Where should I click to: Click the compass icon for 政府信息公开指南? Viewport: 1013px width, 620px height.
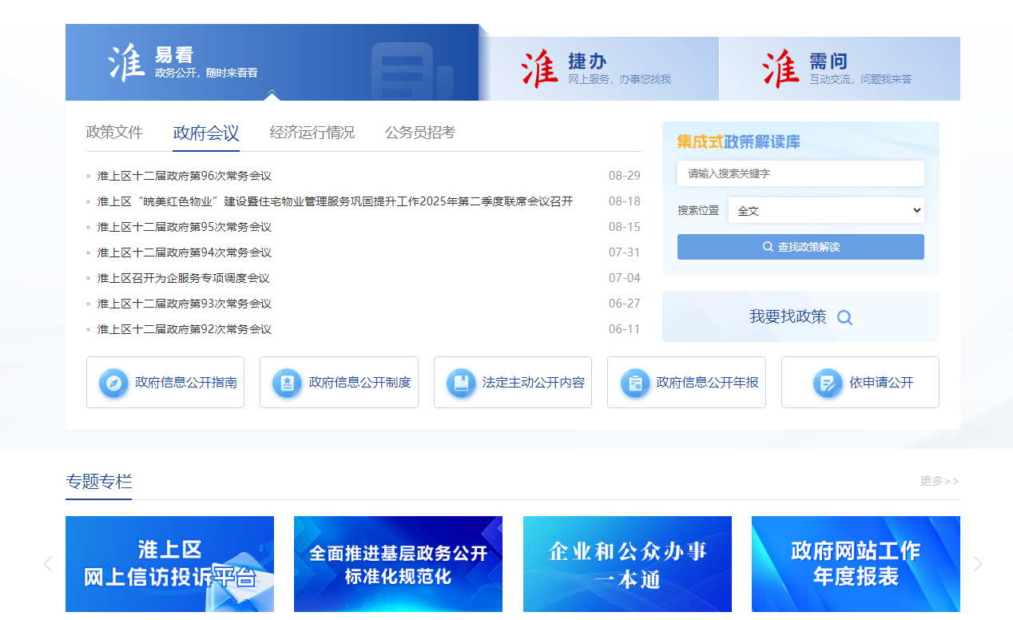[113, 383]
